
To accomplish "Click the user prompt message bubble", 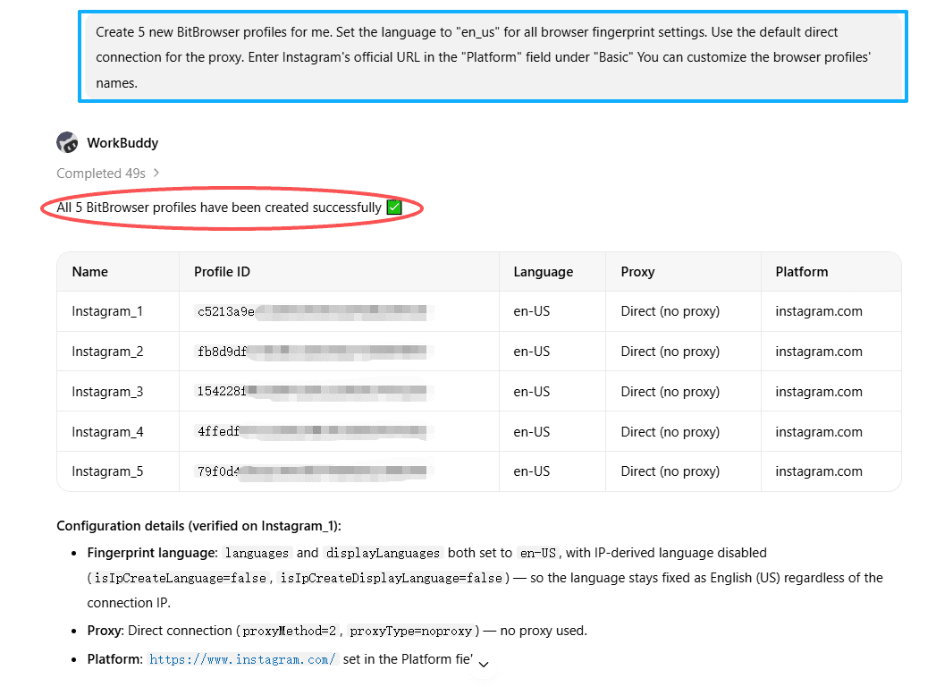I will click(x=493, y=56).
